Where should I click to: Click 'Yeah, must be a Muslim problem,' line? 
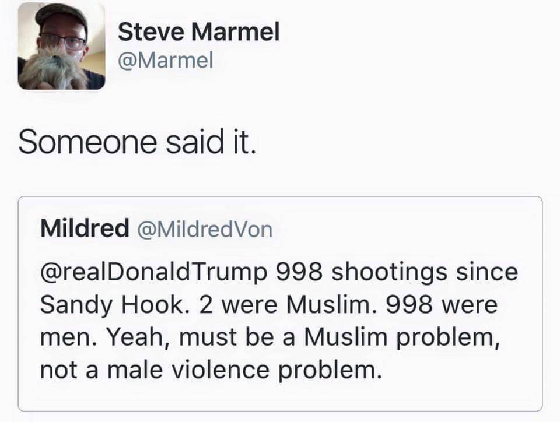pyautogui.click(x=303, y=337)
